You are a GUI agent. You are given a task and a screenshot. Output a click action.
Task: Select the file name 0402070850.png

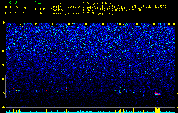coord(14,7)
